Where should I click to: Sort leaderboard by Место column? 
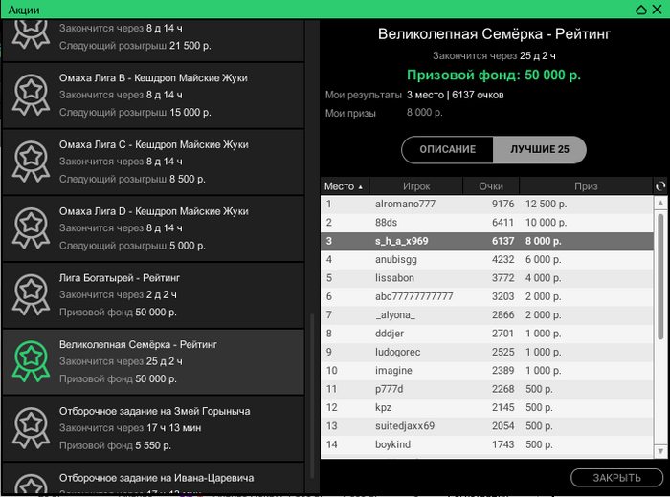344,186
